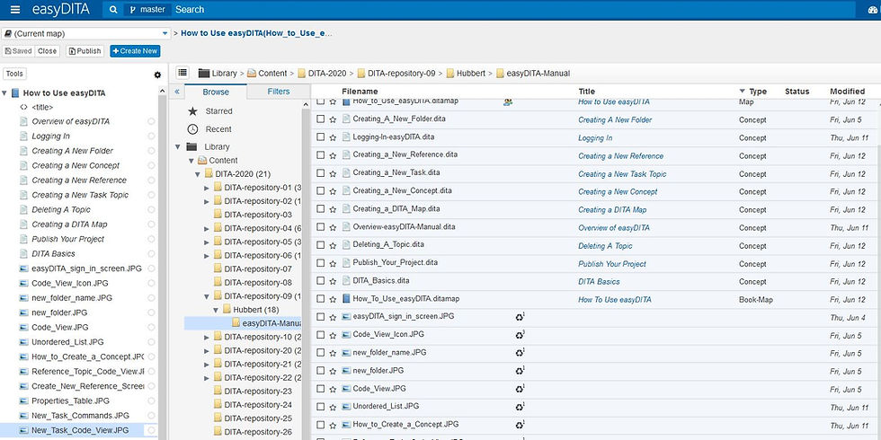Viewport: 881px width, 440px height.
Task: Open the Creating a New Task Topic title link
Action: point(622,174)
